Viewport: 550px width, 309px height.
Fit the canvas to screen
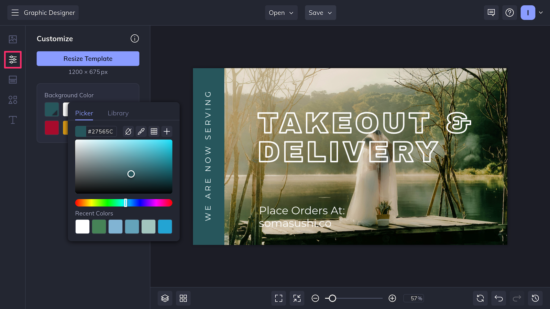tap(278, 298)
